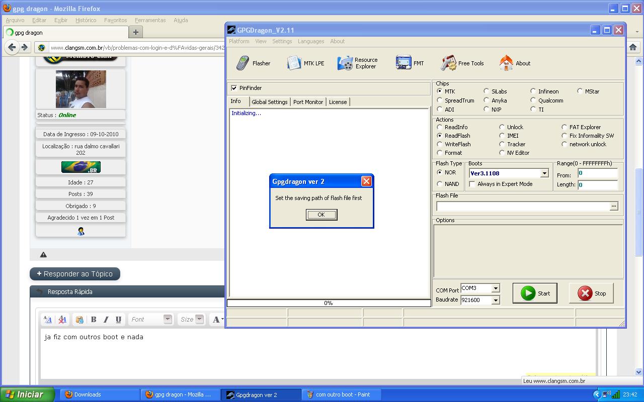Click the range Length input field
Screen dimensions: 644x402
pos(598,185)
